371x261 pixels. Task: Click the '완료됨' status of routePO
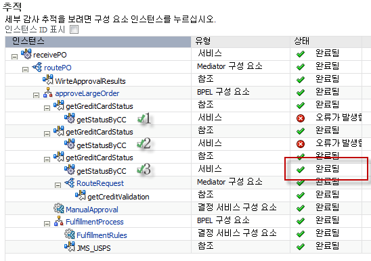coord(328,66)
